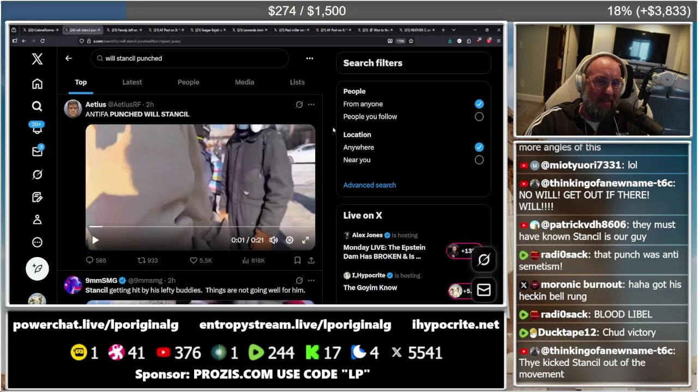Select Near you location radio option

click(479, 160)
